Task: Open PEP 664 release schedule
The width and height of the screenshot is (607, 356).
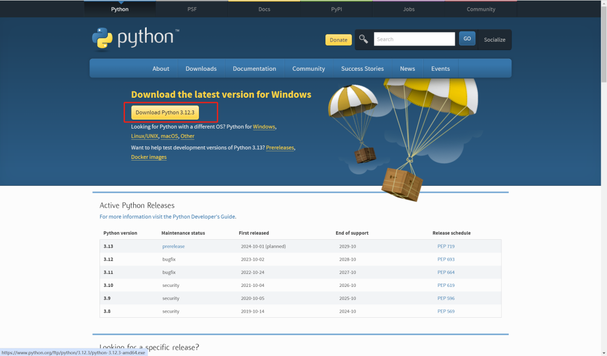Action: (x=446, y=272)
